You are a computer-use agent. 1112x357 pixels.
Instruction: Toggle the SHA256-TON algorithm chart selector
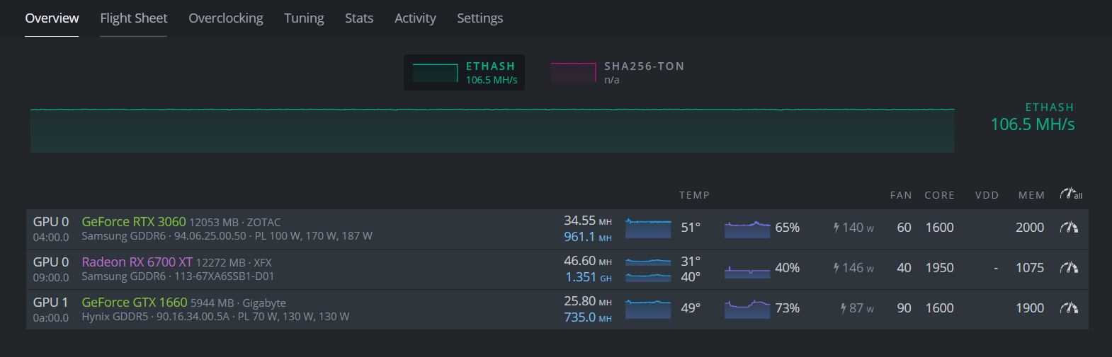tap(618, 72)
